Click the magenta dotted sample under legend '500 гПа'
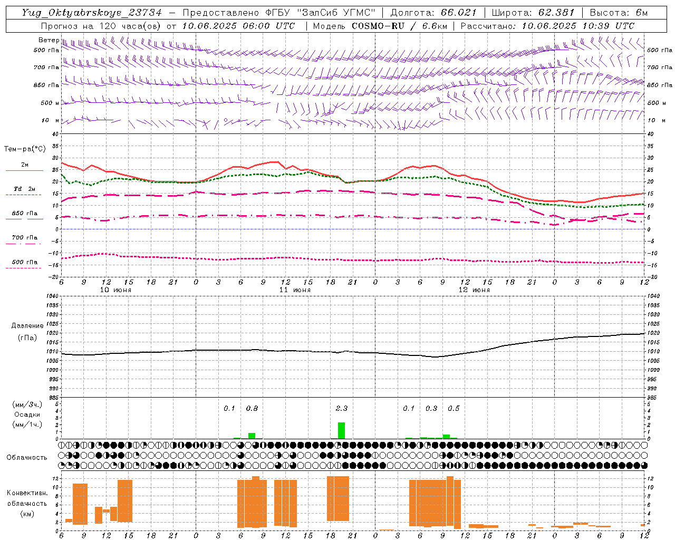Viewport: 675px width, 540px height. pos(23,268)
